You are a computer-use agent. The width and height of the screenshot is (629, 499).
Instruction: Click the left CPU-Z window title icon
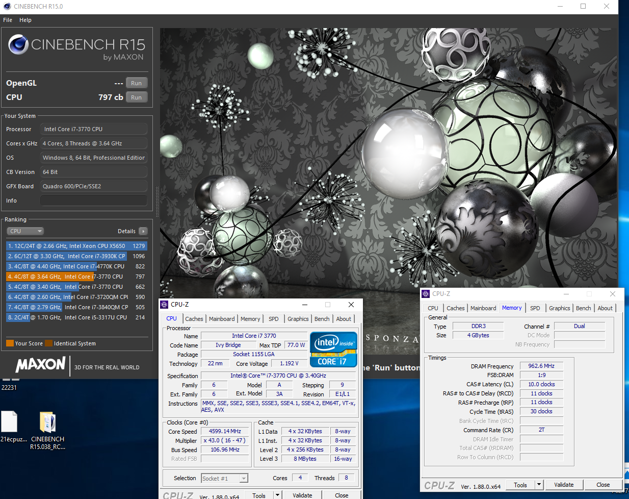[164, 305]
